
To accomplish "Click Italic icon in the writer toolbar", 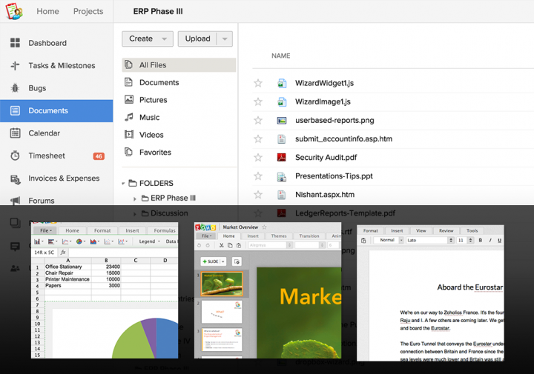I will coord(490,240).
